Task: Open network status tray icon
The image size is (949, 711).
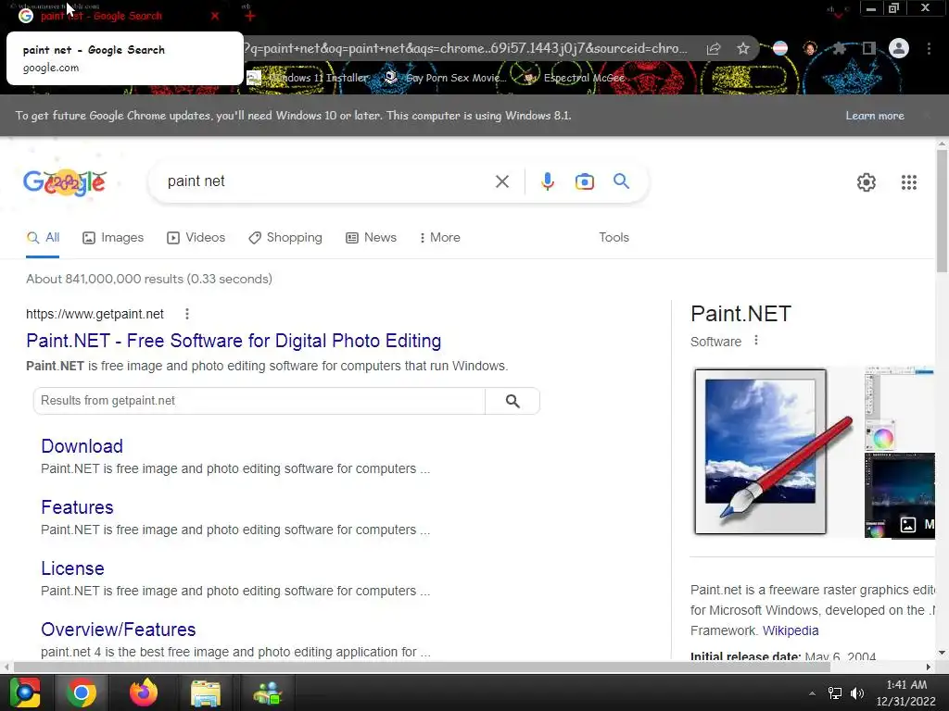Action: click(835, 693)
